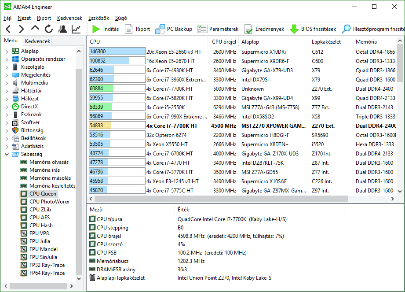Click the refresh icon in the toolbar

[x=48, y=29]
